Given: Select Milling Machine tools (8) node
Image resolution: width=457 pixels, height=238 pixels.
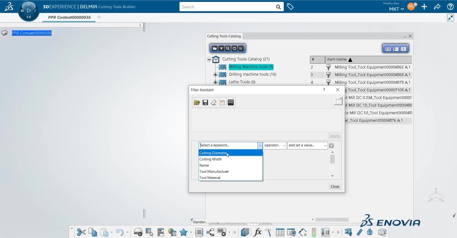Looking at the screenshot, I should [x=251, y=67].
